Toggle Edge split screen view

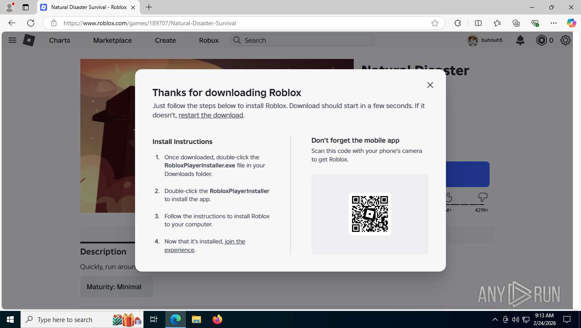point(478,23)
